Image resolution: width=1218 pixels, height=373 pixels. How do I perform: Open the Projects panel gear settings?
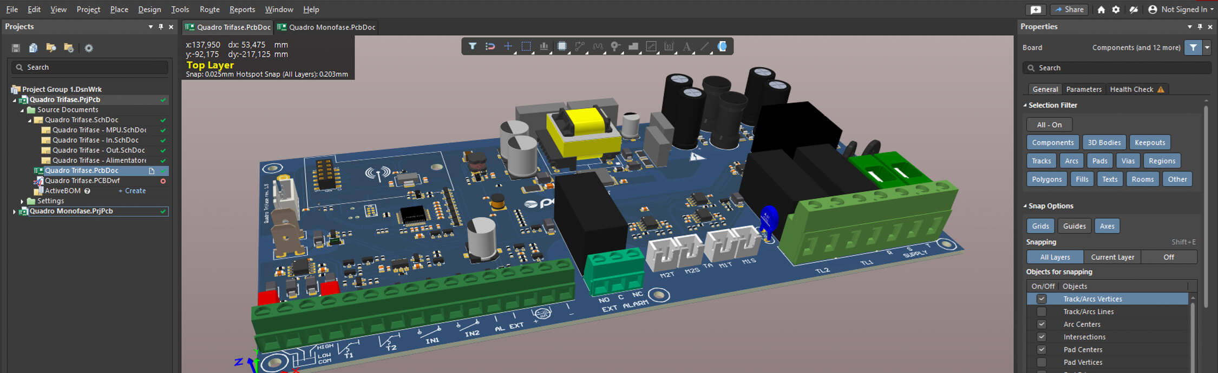[89, 48]
